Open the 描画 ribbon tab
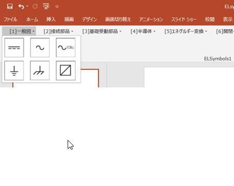This screenshot has height=186, width=234. [x=69, y=19]
